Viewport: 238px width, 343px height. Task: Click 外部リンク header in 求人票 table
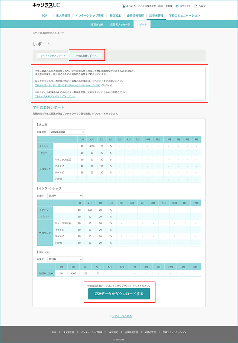click(45, 169)
